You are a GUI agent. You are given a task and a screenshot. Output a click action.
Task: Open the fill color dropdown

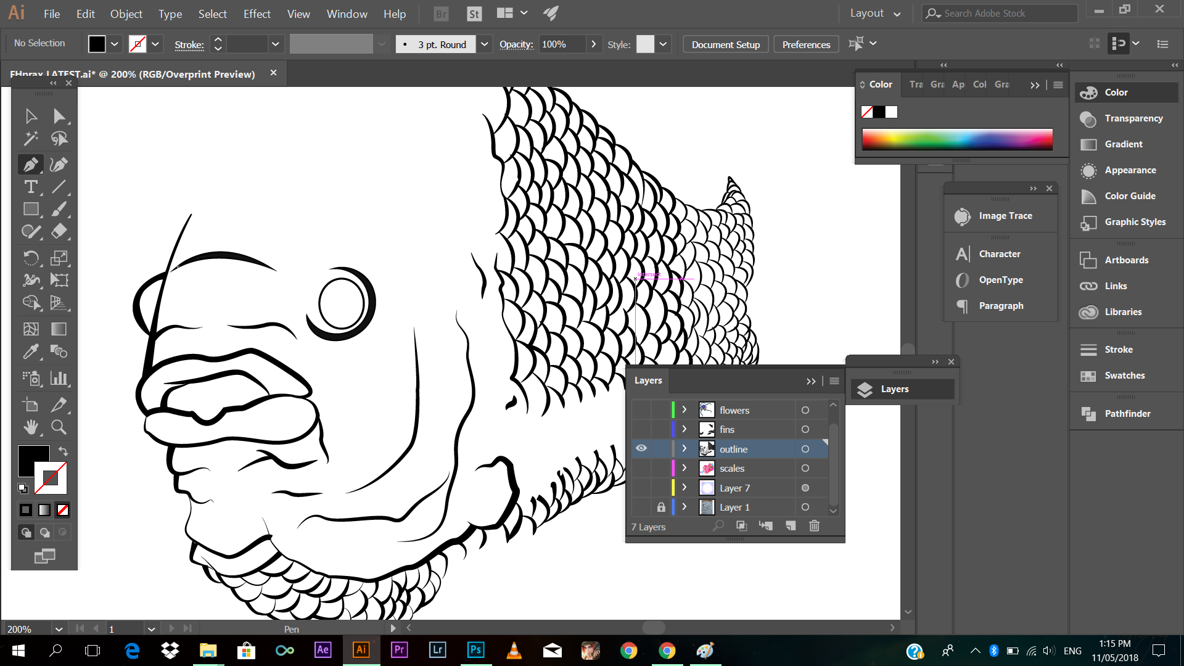point(115,44)
